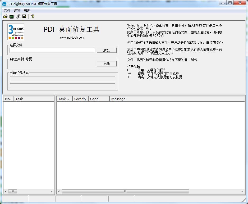Click the save floppy disk toolbar icon
The width and height of the screenshot is (248, 204).
(24, 16)
